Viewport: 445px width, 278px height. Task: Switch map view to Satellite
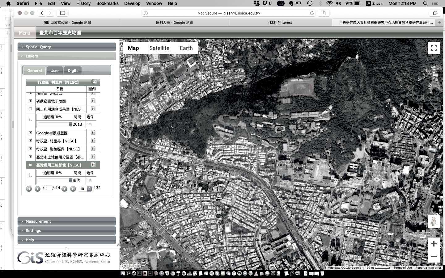click(159, 48)
